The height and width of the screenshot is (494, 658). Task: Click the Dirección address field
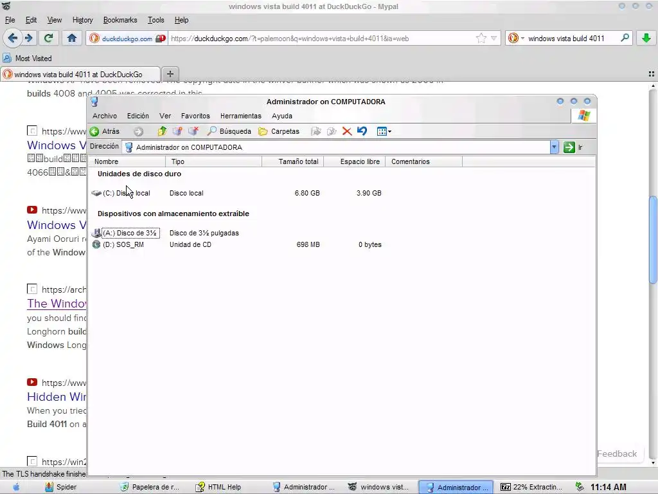335,147
